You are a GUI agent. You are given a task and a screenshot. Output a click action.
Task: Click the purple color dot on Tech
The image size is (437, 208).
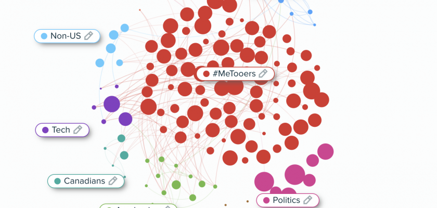pyautogui.click(x=45, y=130)
